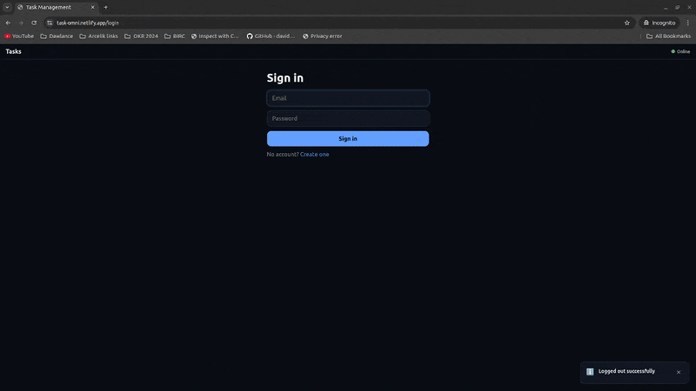Screen dimensions: 696x391
Task: Click the address bar URL
Action: coord(88,23)
